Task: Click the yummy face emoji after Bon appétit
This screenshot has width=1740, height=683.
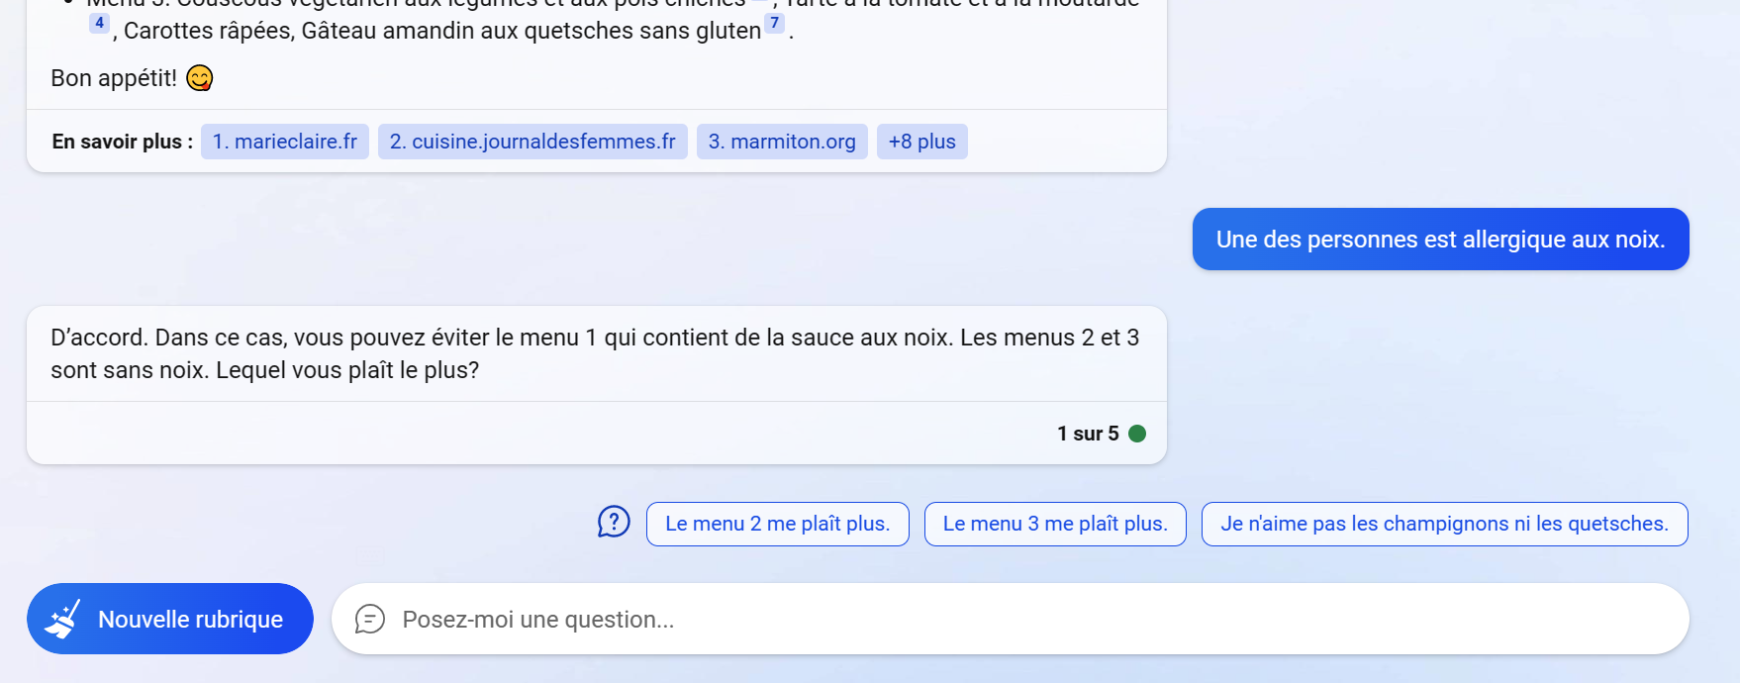Action: (x=200, y=78)
